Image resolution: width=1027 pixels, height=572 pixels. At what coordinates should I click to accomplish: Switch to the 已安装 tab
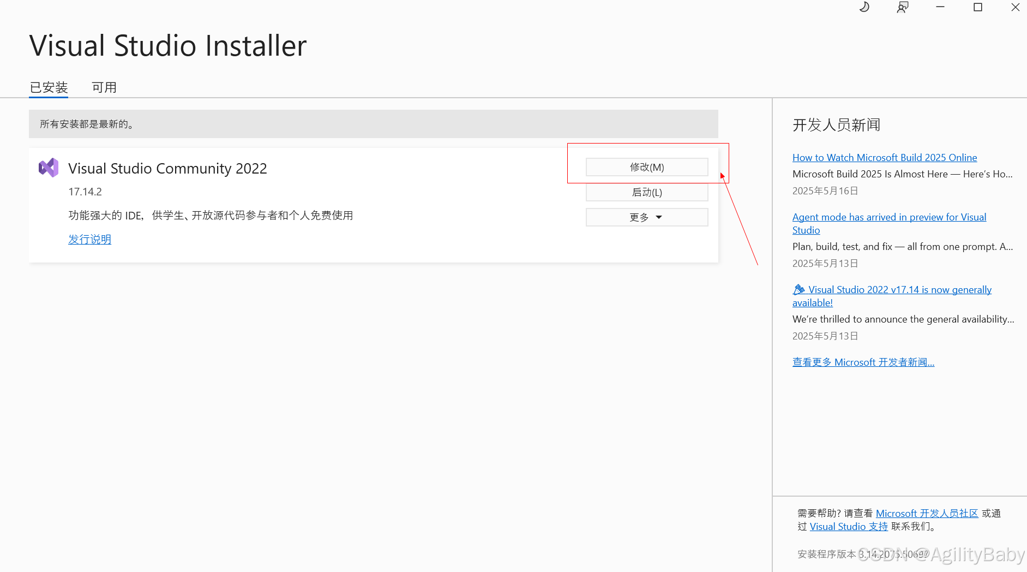[x=49, y=87]
